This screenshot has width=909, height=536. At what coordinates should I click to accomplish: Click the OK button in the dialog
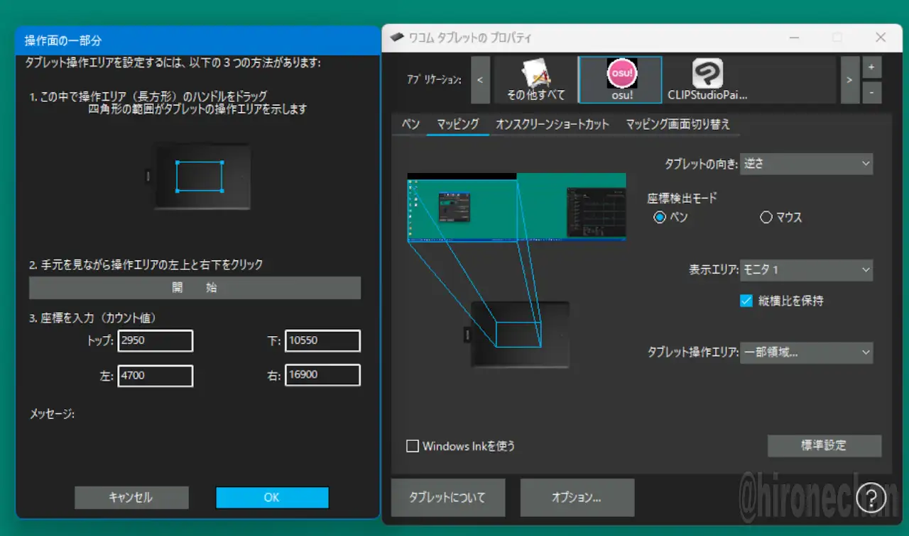[x=272, y=498]
